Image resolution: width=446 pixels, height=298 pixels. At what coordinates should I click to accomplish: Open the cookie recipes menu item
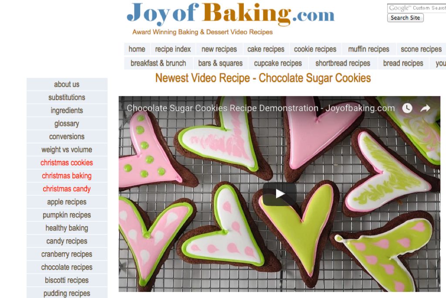pyautogui.click(x=315, y=49)
